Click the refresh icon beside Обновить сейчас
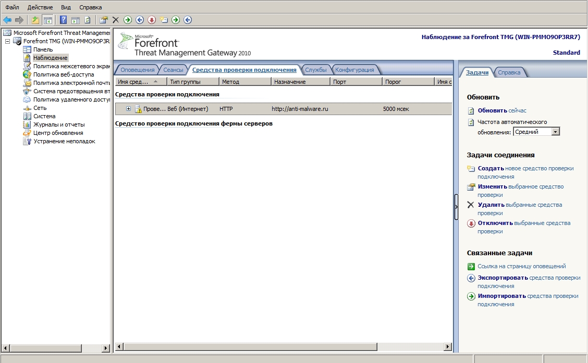This screenshot has width=588, height=363. tap(471, 111)
